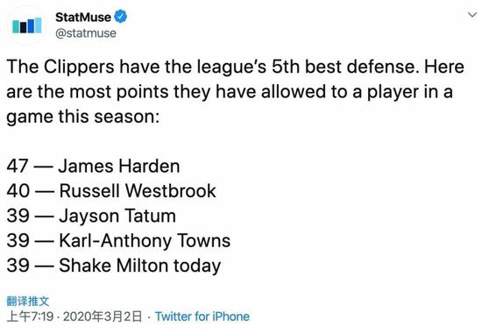Click the phrase 'game this season:'
Viewport: 482px width, 334px height.
[83, 117]
